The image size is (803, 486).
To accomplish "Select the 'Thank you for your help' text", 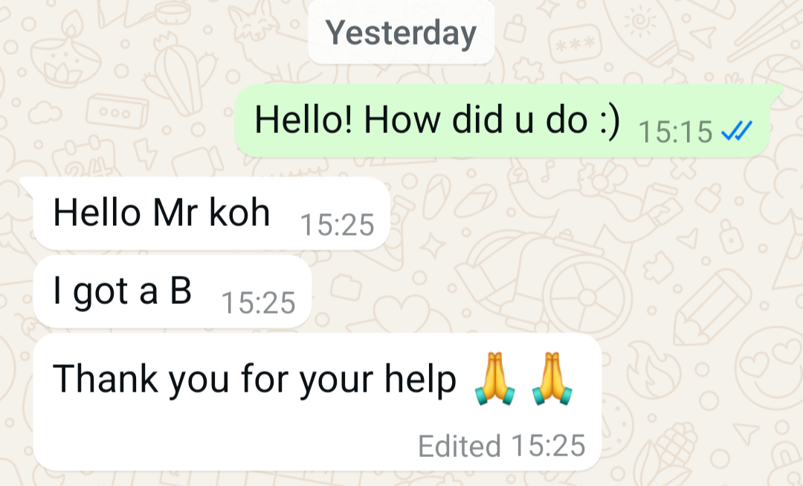I will pos(254,379).
